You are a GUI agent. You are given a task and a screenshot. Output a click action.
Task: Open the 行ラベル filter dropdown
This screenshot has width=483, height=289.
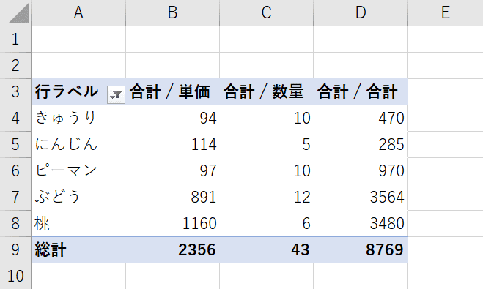[x=116, y=94]
